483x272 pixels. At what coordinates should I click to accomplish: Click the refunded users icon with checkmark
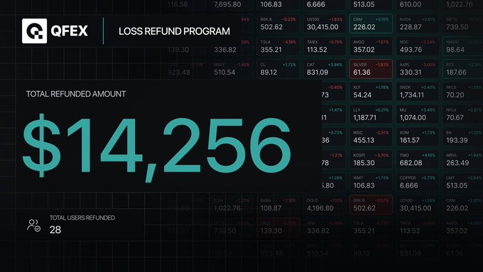pyautogui.click(x=33, y=225)
